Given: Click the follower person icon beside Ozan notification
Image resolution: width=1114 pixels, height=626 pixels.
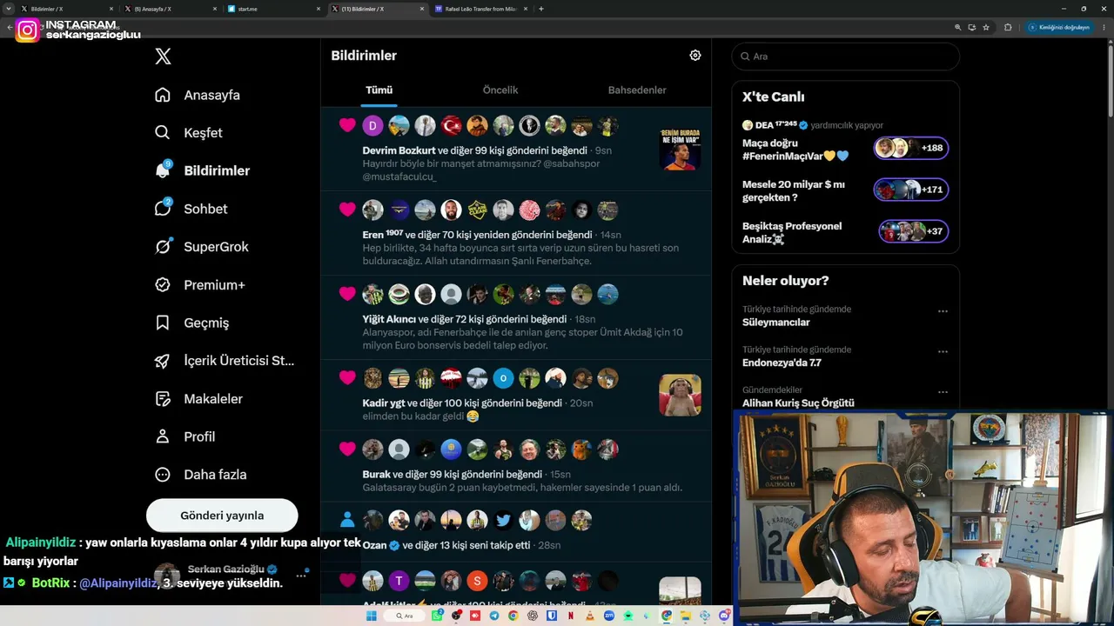Looking at the screenshot, I should click(347, 520).
